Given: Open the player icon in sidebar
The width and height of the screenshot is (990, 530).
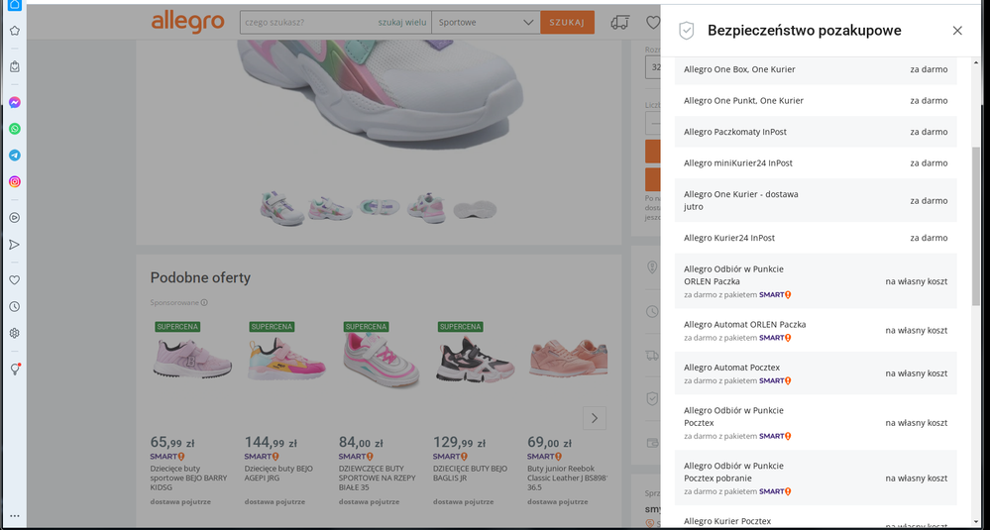Looking at the screenshot, I should pos(15,218).
